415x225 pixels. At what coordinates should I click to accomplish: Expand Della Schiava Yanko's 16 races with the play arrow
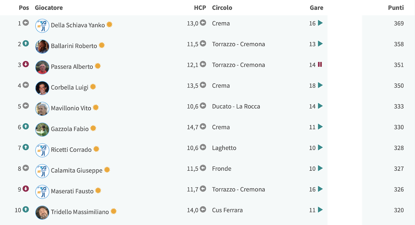click(x=320, y=23)
